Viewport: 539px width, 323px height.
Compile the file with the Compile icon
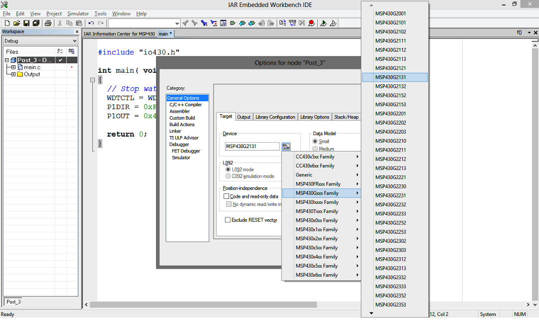(282, 23)
